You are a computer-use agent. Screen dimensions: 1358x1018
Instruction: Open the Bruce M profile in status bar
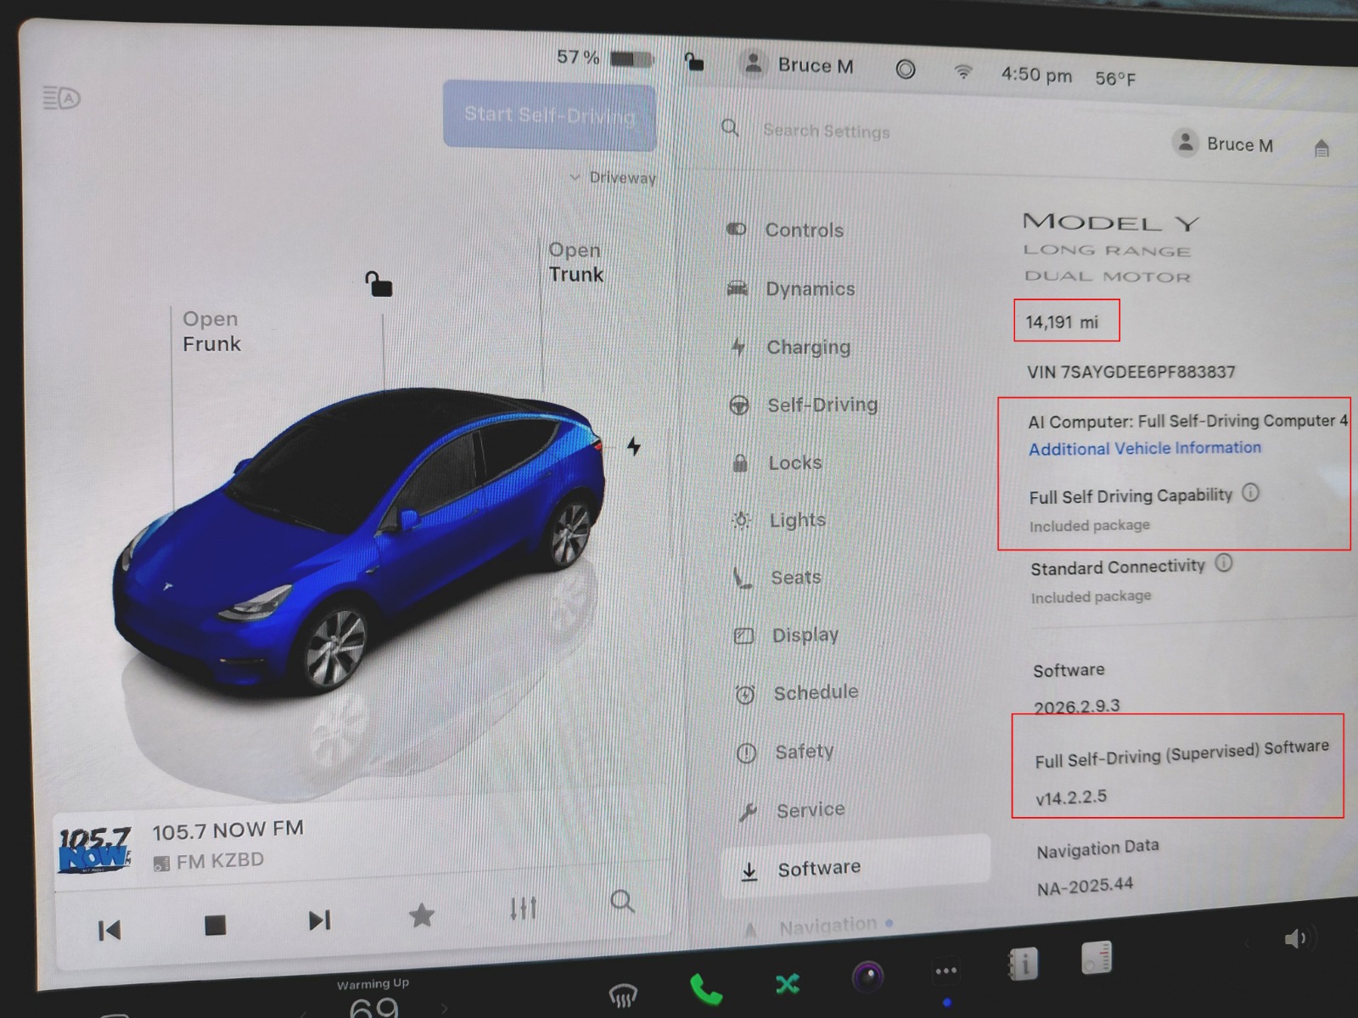pos(798,65)
